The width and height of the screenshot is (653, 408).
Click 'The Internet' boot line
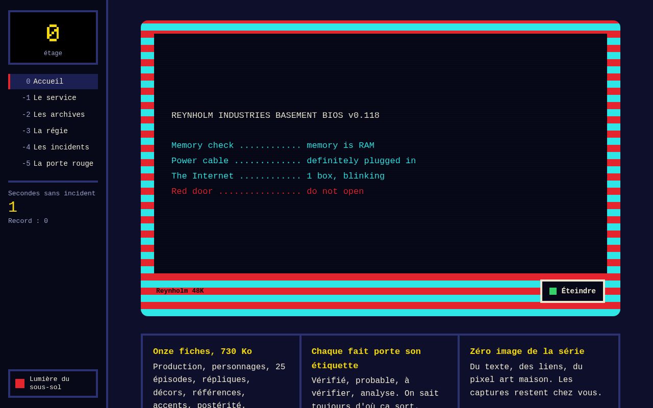tap(278, 176)
